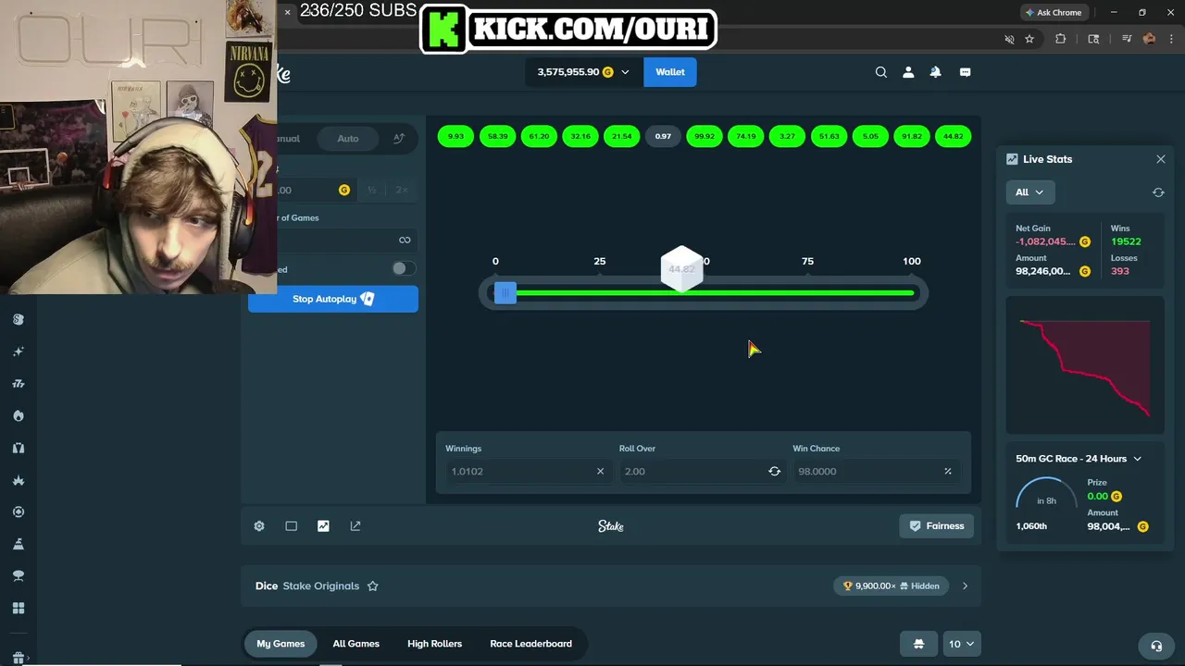This screenshot has height=666, width=1185.
Task: Toggle the live stats chart icon
Action: [x=323, y=525]
